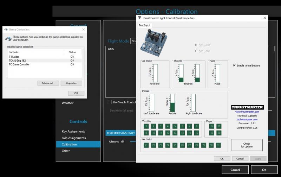
Task: Open the ts.thrustmaster.com support link
Action: [x=247, y=119]
